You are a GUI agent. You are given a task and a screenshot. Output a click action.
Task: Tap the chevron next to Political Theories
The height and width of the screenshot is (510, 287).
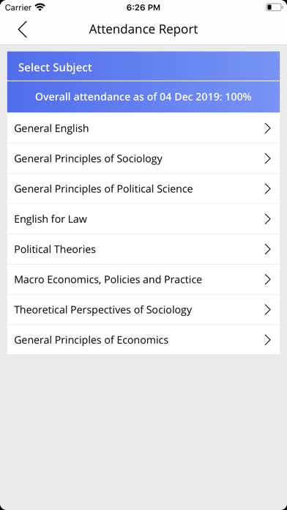coord(267,249)
